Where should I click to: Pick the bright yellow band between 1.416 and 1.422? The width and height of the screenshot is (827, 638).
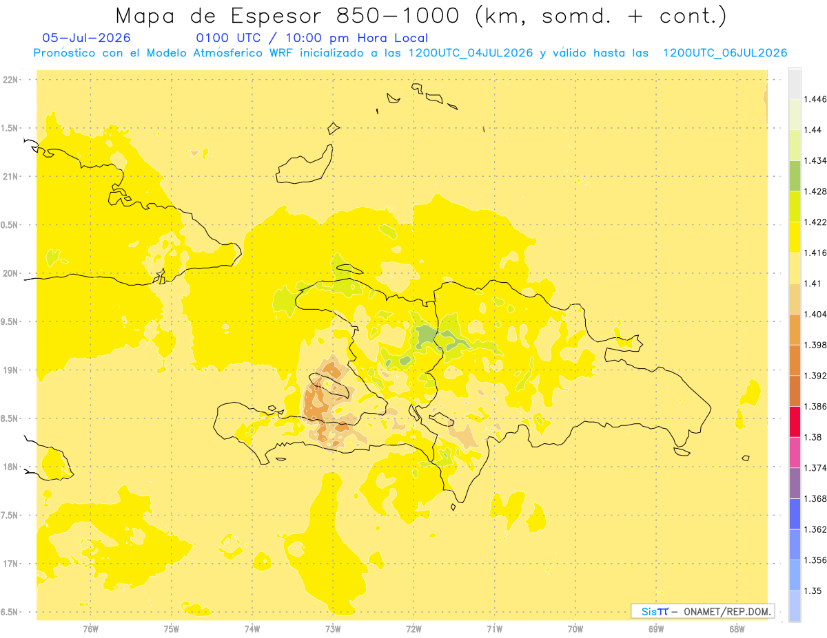coord(795,237)
